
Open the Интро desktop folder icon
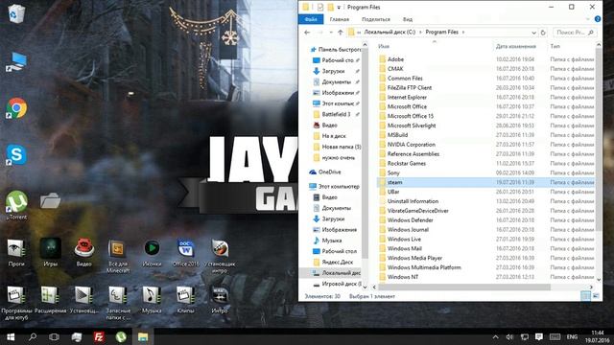click(x=220, y=300)
